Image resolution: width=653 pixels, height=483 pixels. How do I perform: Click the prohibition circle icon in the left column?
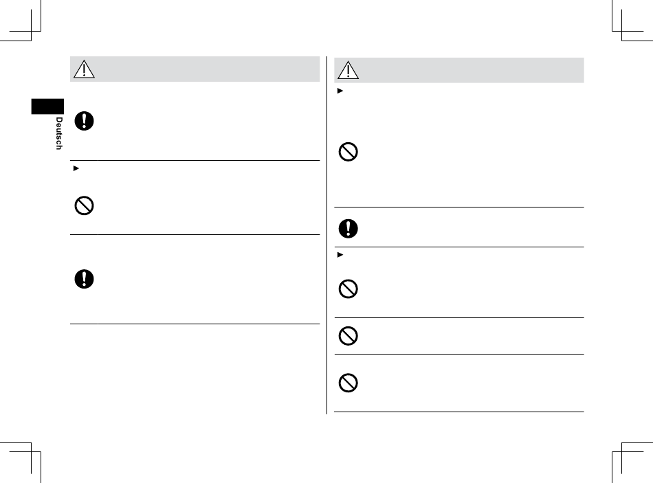point(84,205)
